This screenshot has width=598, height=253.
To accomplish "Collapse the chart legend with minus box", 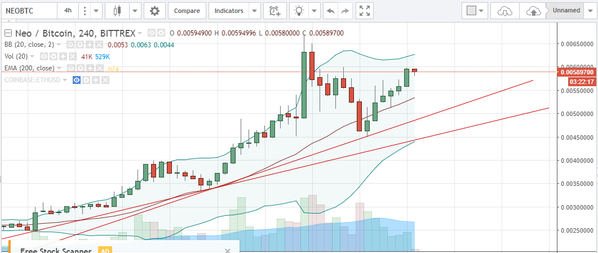I will tap(8, 33).
